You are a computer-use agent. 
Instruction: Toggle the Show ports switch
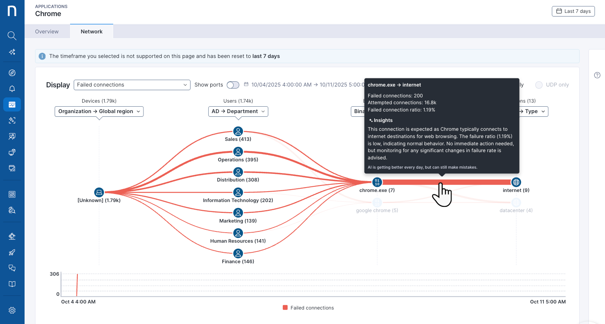pos(233,85)
